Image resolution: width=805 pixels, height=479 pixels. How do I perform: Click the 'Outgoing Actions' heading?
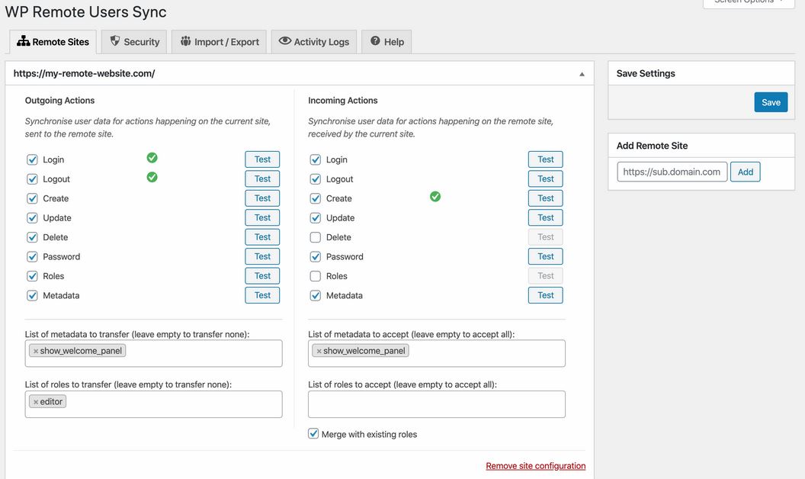[59, 101]
